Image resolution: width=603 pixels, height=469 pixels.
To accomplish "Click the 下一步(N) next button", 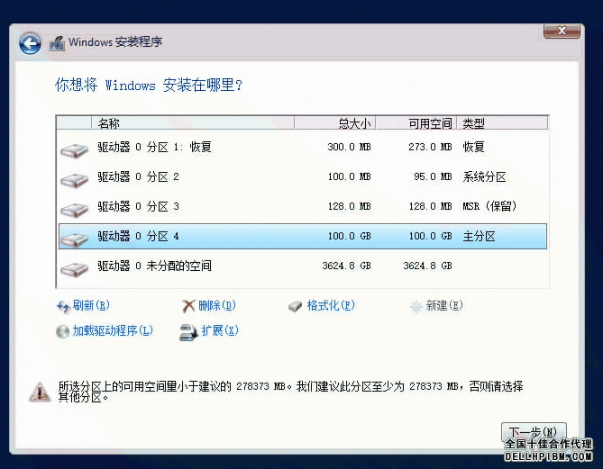I will click(x=534, y=432).
